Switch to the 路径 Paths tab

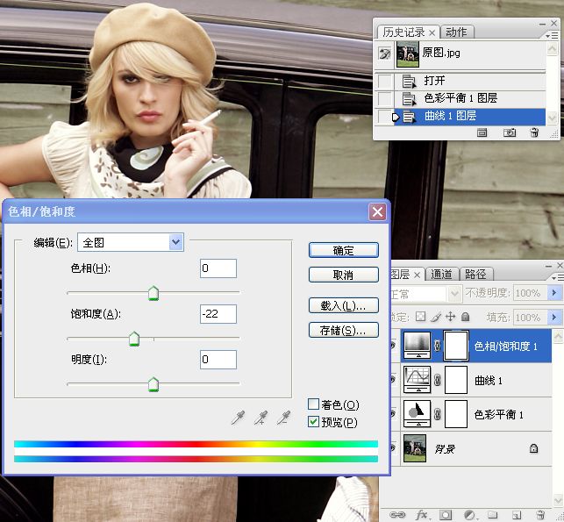(x=475, y=274)
